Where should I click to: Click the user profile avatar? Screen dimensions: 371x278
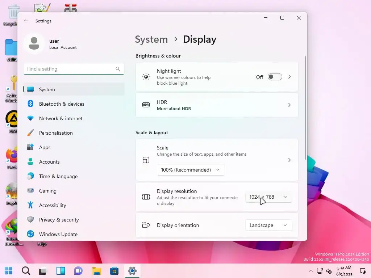point(34,43)
